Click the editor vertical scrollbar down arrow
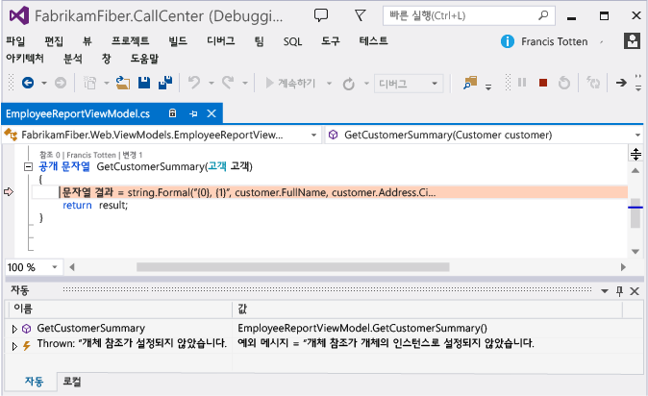 pyautogui.click(x=636, y=251)
